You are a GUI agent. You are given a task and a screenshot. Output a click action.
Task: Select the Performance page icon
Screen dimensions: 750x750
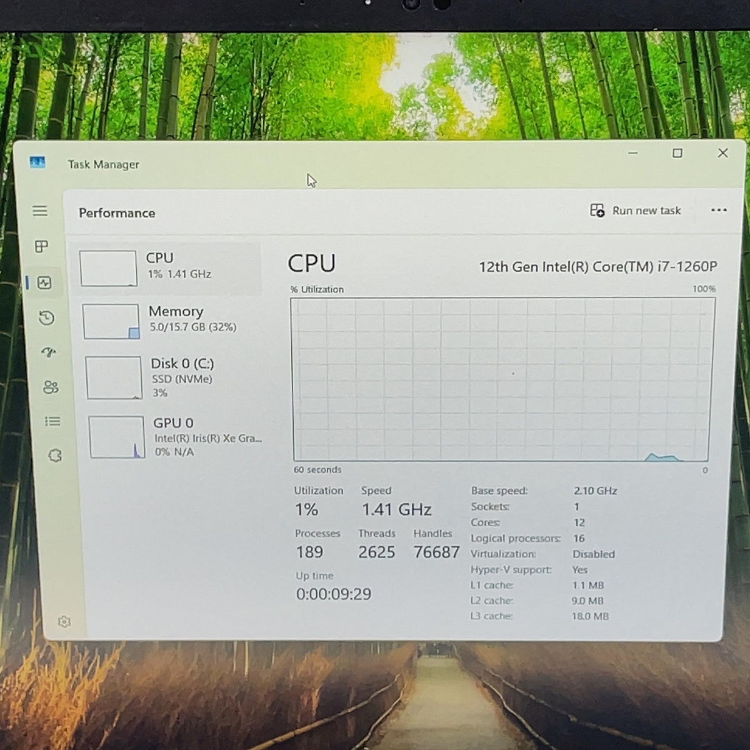pyautogui.click(x=44, y=282)
